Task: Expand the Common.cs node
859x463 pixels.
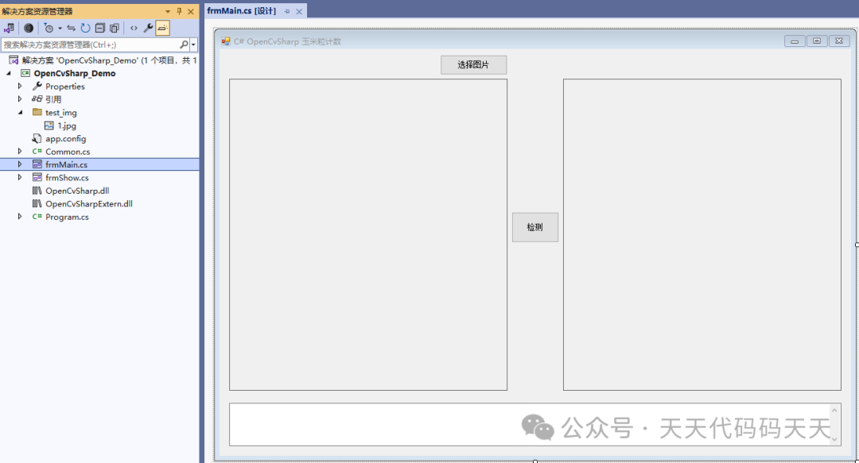Action: 20,151
